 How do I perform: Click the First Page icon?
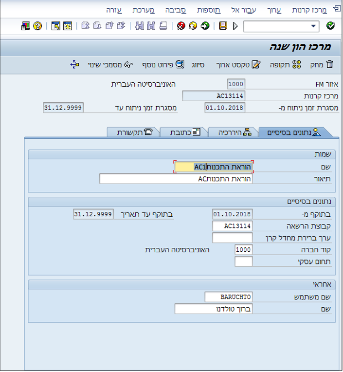click(121, 26)
